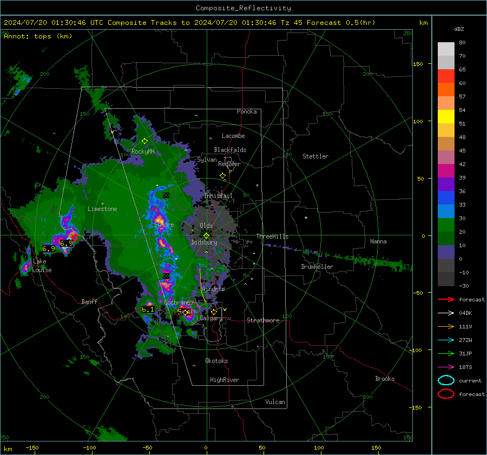Click the orange 111V arrow legend icon
The height and width of the screenshot is (455, 487).
(x=446, y=326)
